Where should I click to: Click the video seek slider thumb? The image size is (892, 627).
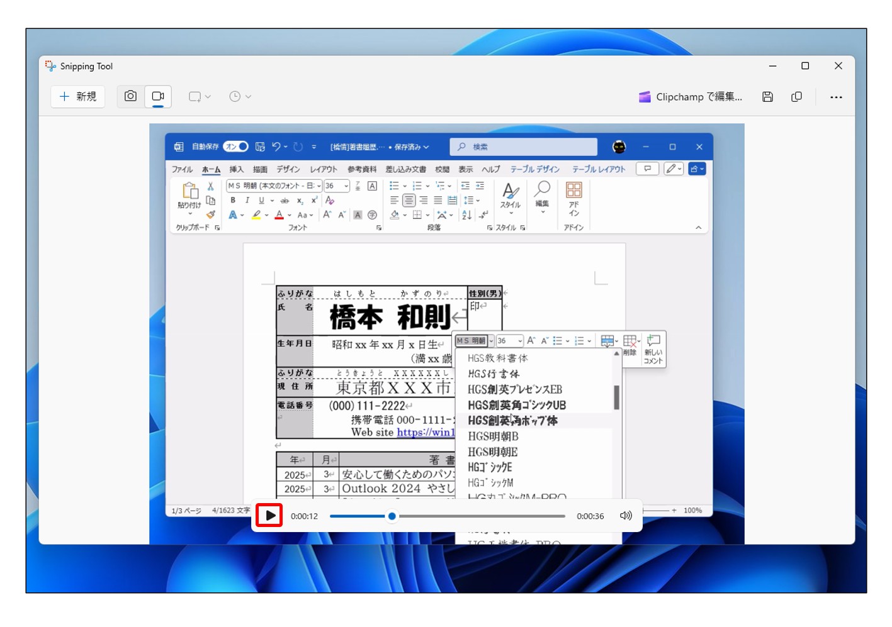click(392, 516)
